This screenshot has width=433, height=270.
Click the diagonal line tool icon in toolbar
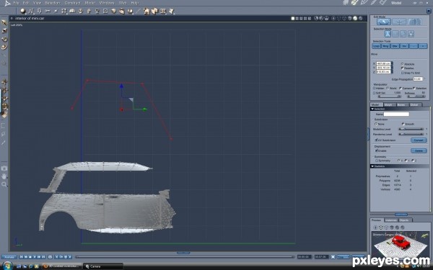click(x=139, y=11)
